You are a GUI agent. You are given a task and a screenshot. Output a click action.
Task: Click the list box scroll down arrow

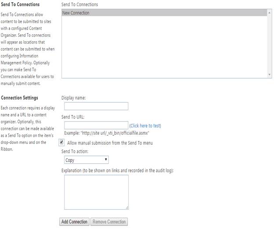(270, 75)
